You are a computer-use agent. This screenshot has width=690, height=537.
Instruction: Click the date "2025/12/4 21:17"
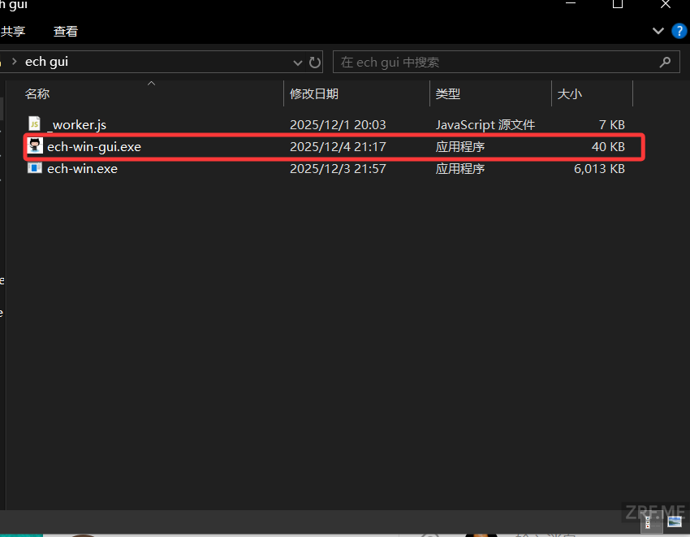point(338,147)
